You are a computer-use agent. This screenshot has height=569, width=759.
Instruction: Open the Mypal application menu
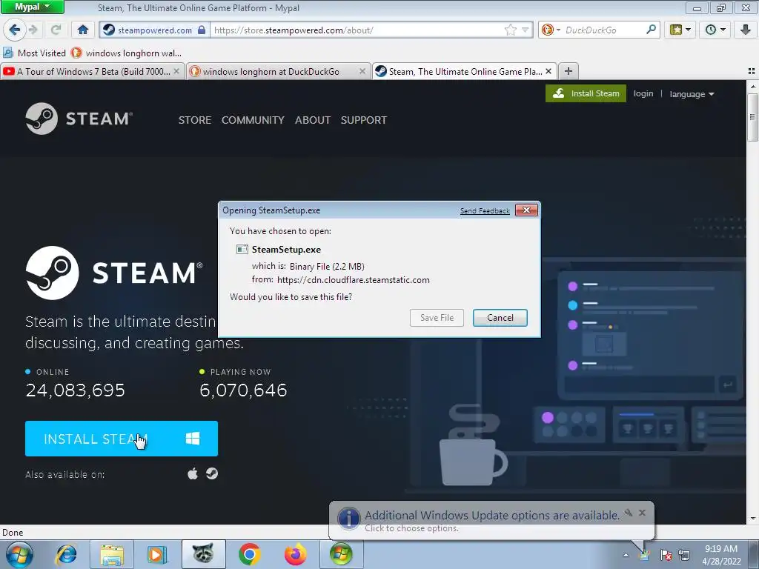[32, 7]
